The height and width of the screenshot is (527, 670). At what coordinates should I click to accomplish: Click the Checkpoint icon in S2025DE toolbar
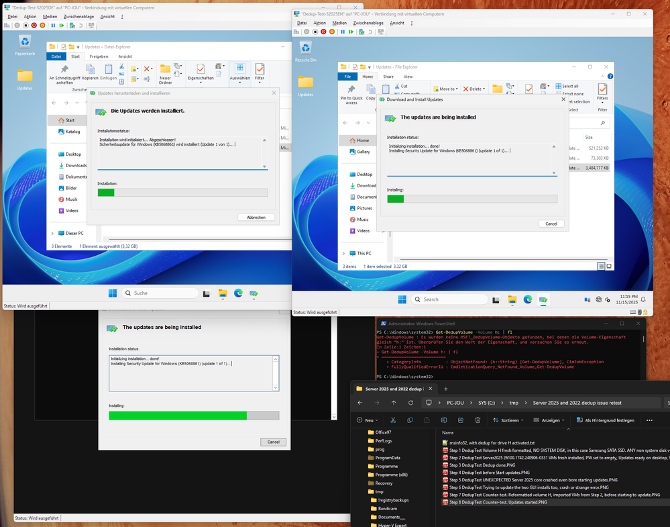72,26
